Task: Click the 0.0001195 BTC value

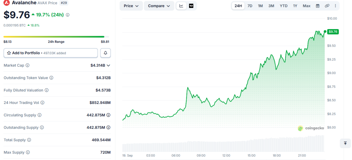Action: point(15,25)
